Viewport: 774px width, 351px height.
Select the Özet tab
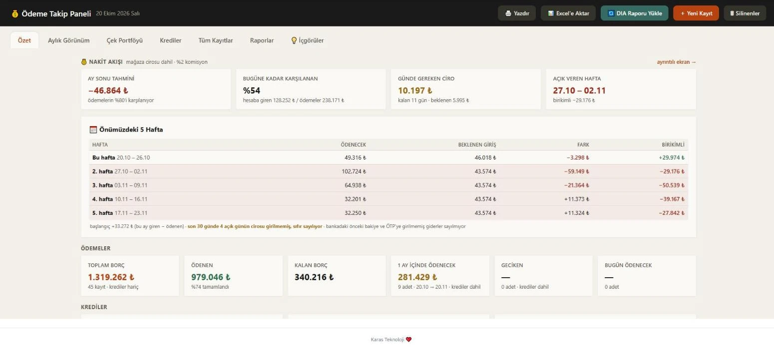click(x=24, y=40)
